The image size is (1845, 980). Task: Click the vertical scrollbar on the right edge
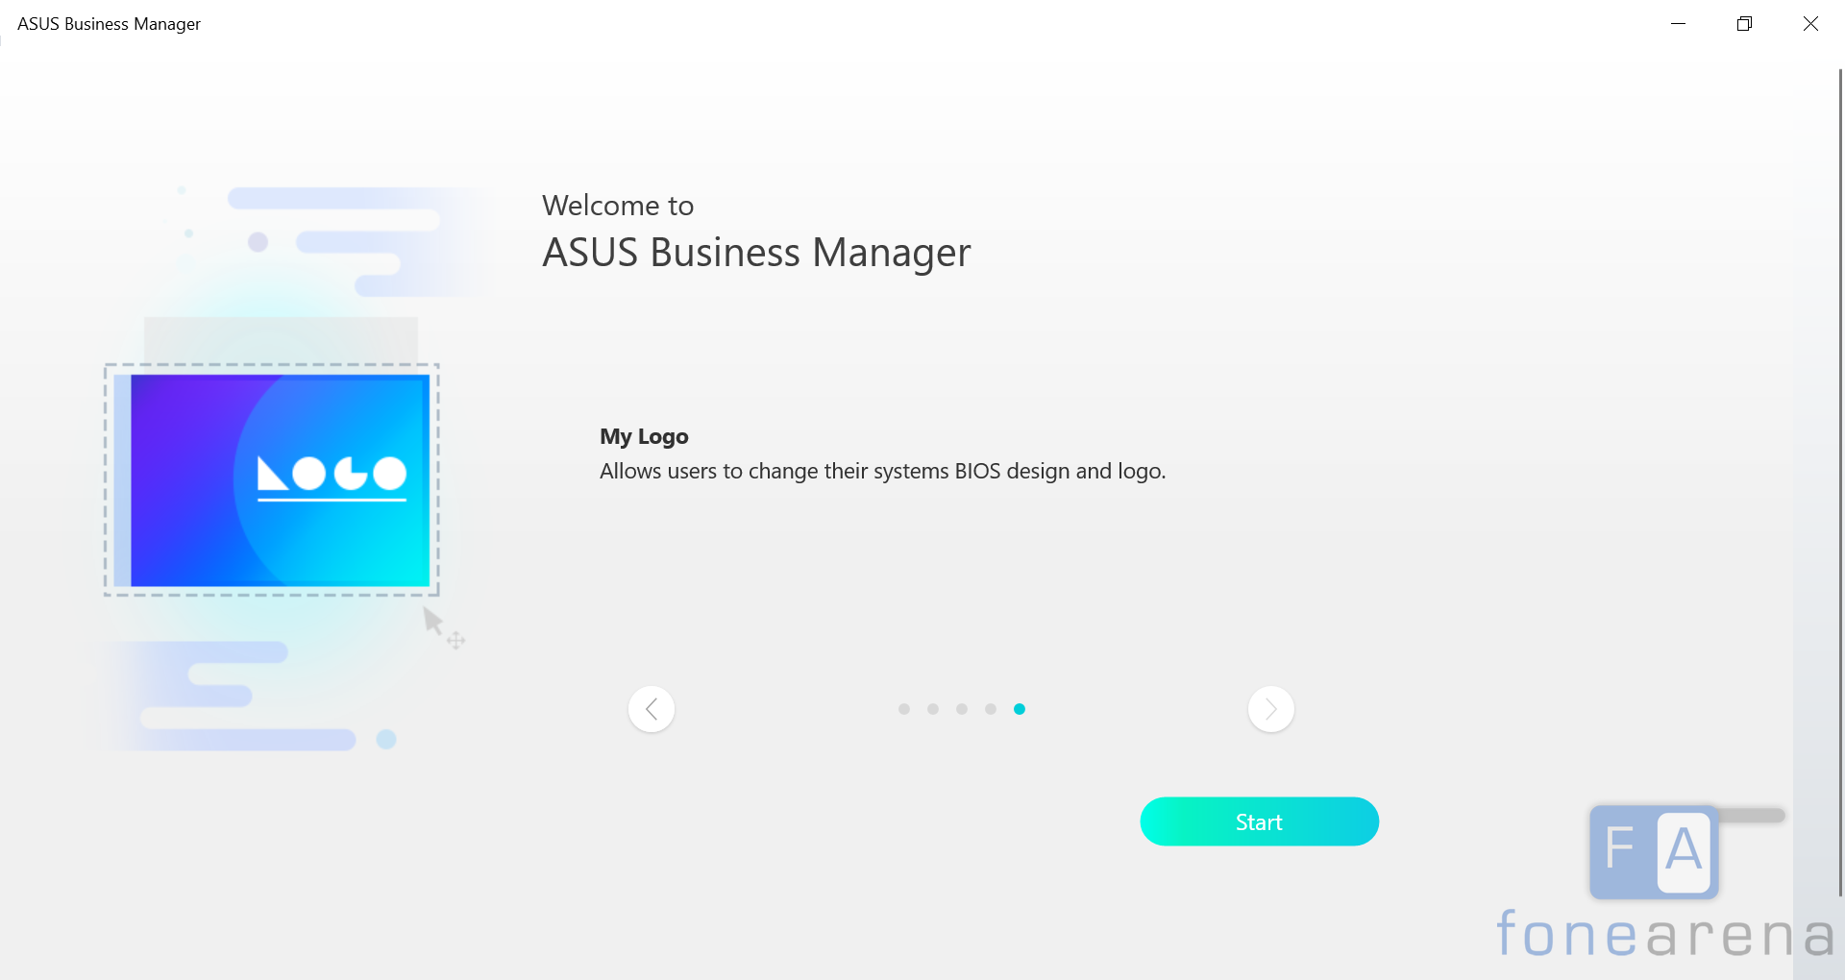tap(1840, 480)
